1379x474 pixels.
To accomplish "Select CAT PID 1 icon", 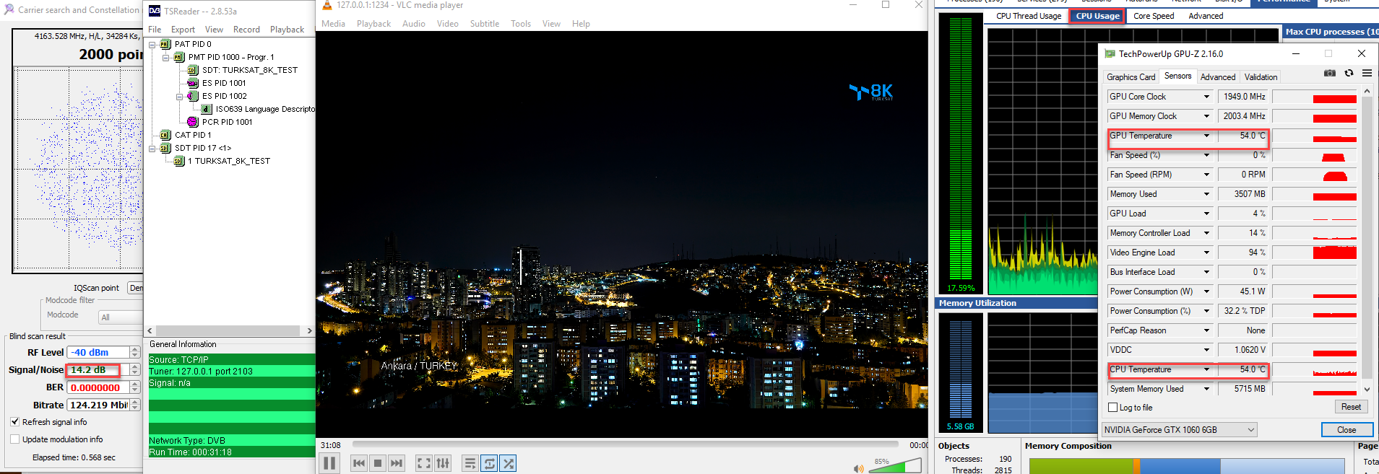I will [x=165, y=135].
